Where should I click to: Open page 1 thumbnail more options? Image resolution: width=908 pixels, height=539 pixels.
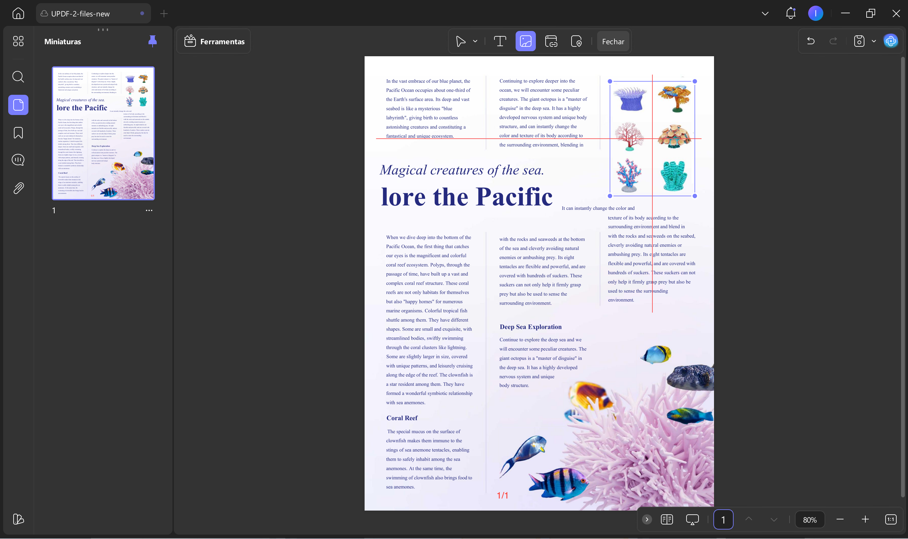149,210
